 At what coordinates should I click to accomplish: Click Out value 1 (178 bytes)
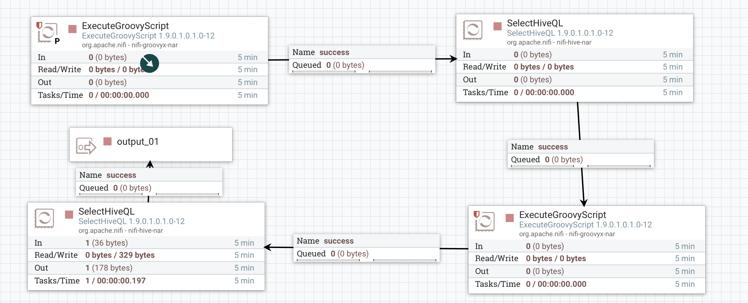pos(109,268)
